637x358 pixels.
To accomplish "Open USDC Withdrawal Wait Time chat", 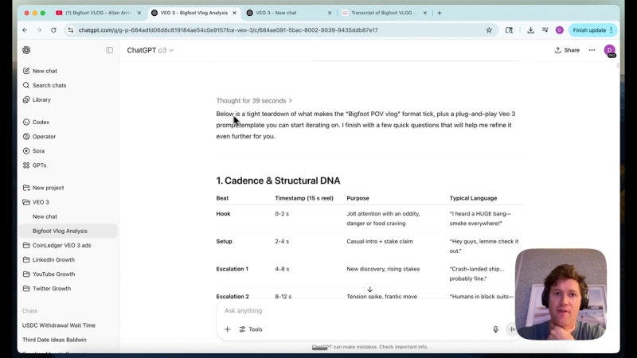I will click(59, 325).
